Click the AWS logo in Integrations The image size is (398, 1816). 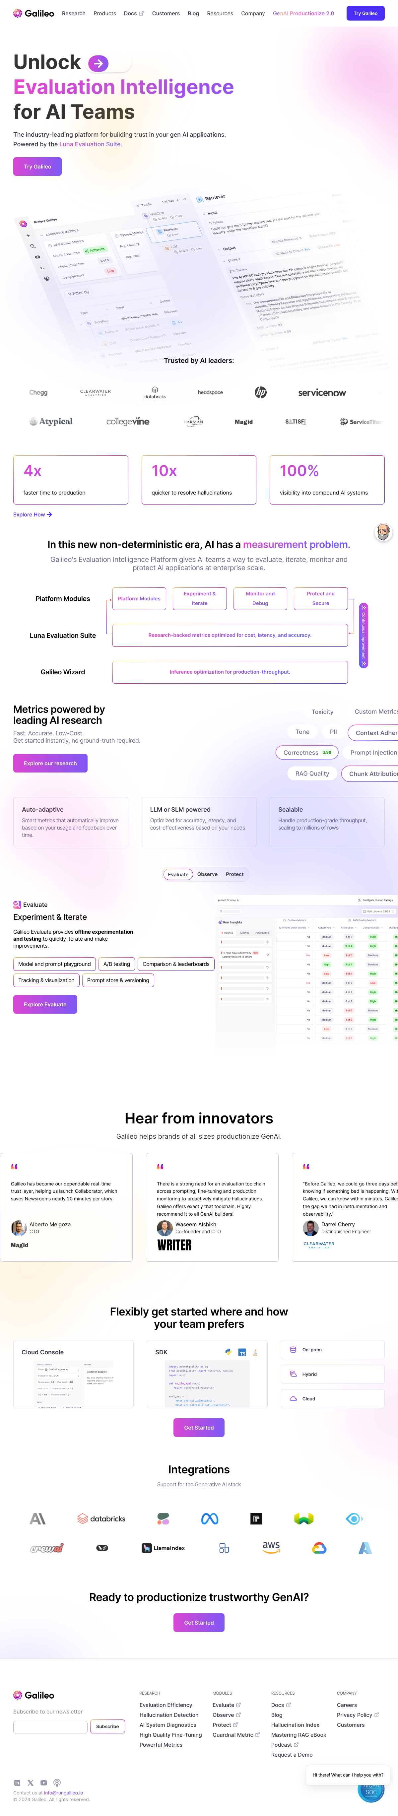[x=271, y=1547]
